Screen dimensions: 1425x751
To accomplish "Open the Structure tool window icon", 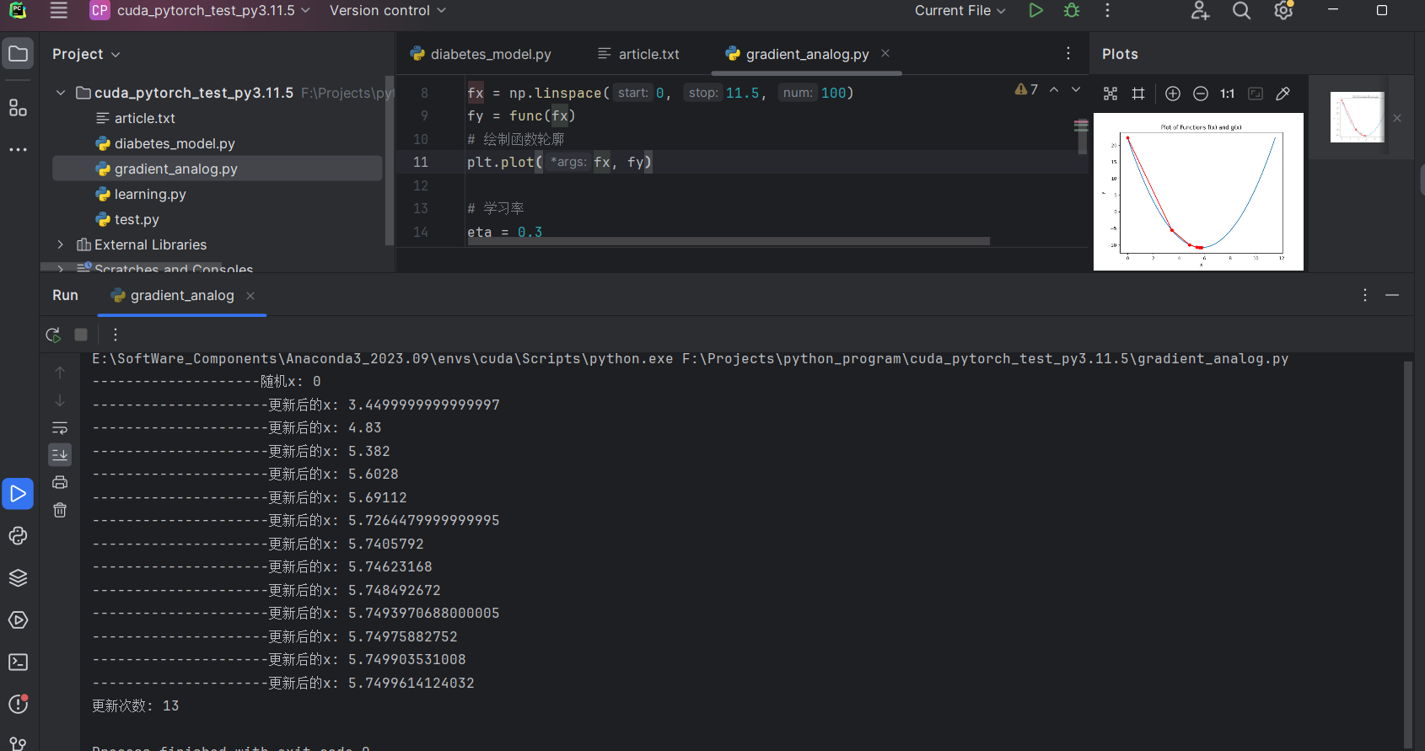I will point(18,108).
